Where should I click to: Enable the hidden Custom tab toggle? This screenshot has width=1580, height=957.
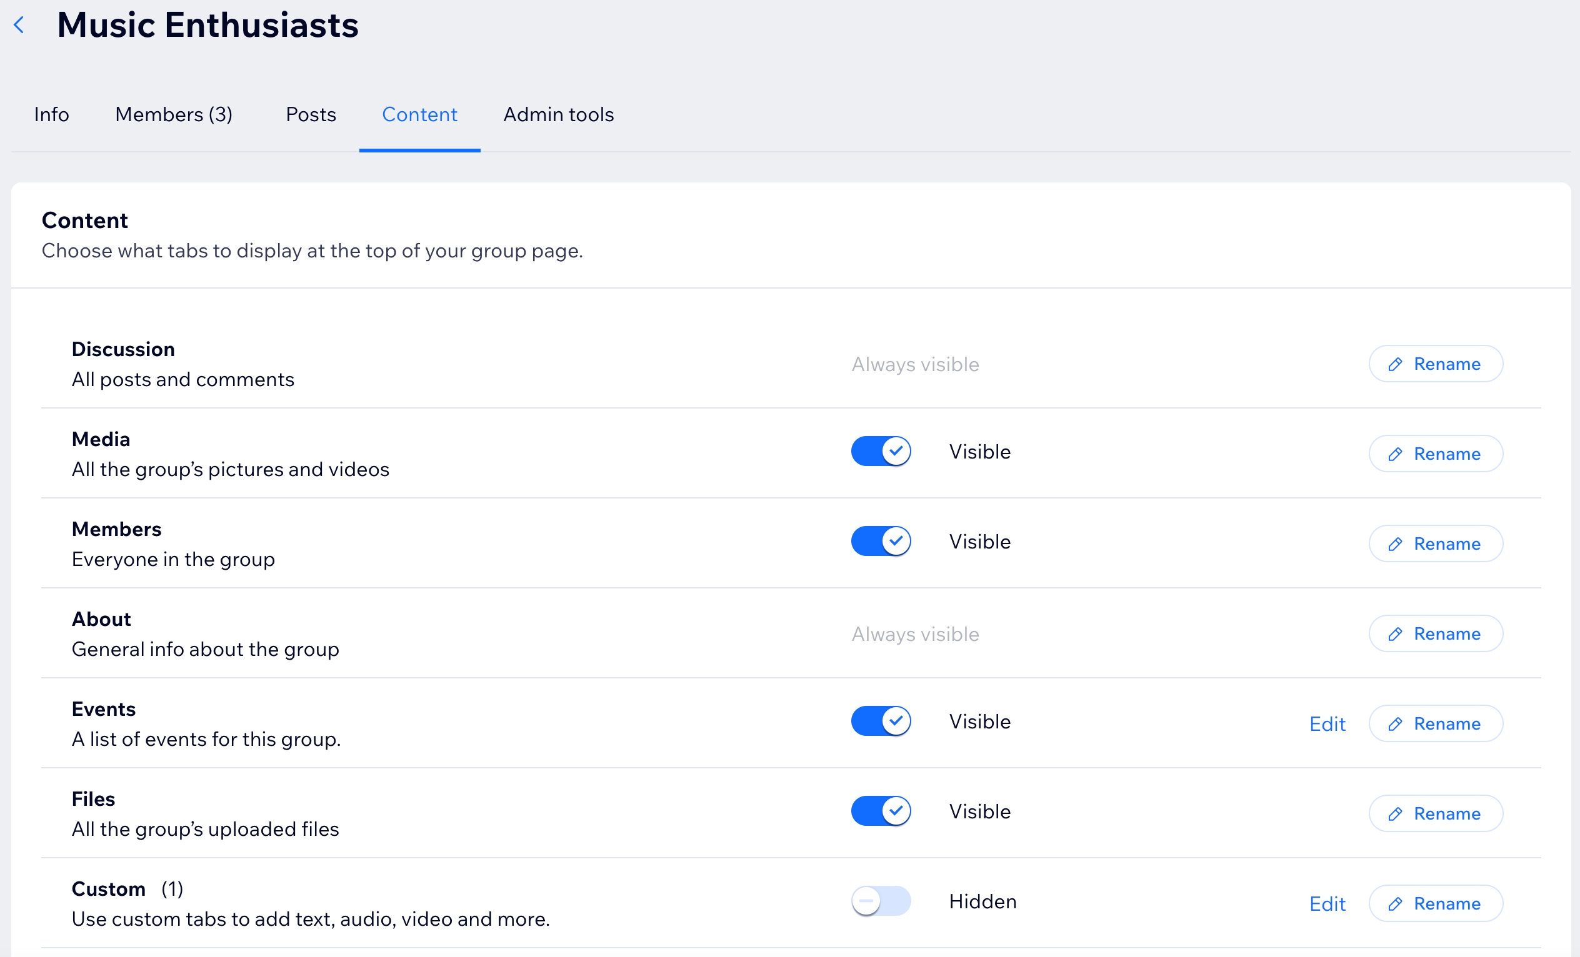(881, 901)
